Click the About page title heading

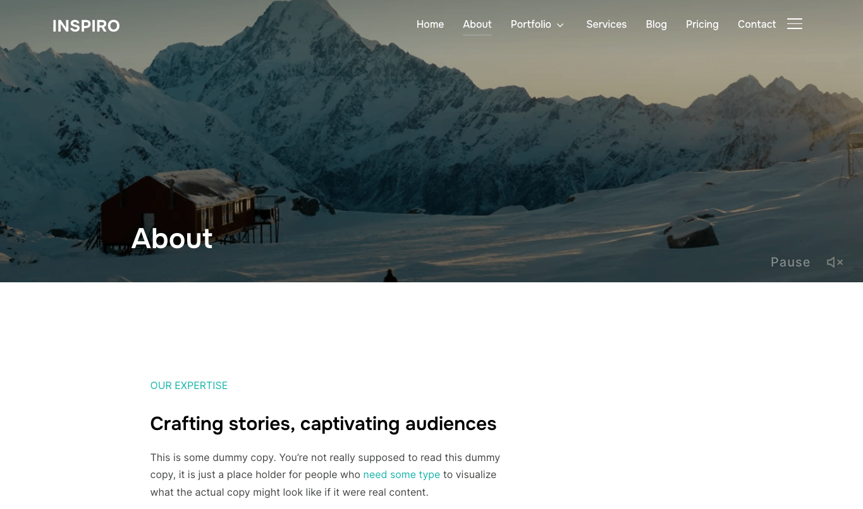[172, 238]
